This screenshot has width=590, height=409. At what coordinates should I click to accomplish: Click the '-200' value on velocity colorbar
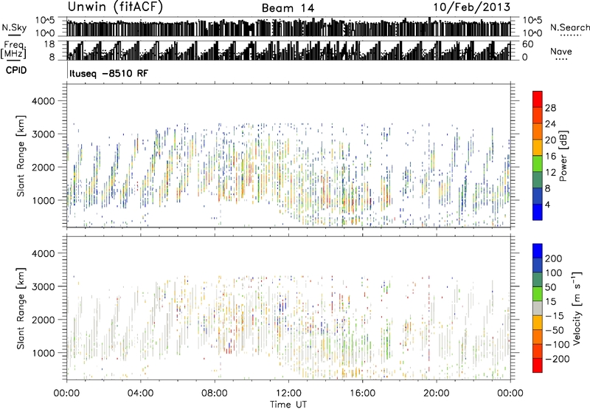pyautogui.click(x=558, y=359)
